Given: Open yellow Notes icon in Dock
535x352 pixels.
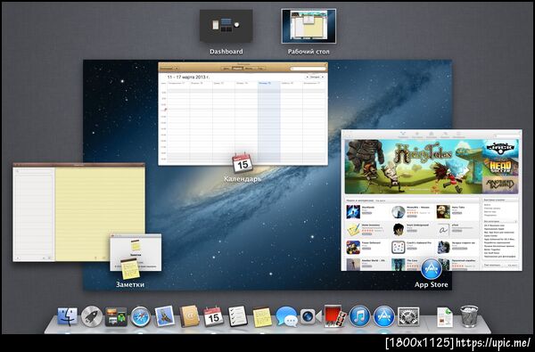Looking at the screenshot, I should pyautogui.click(x=262, y=317).
